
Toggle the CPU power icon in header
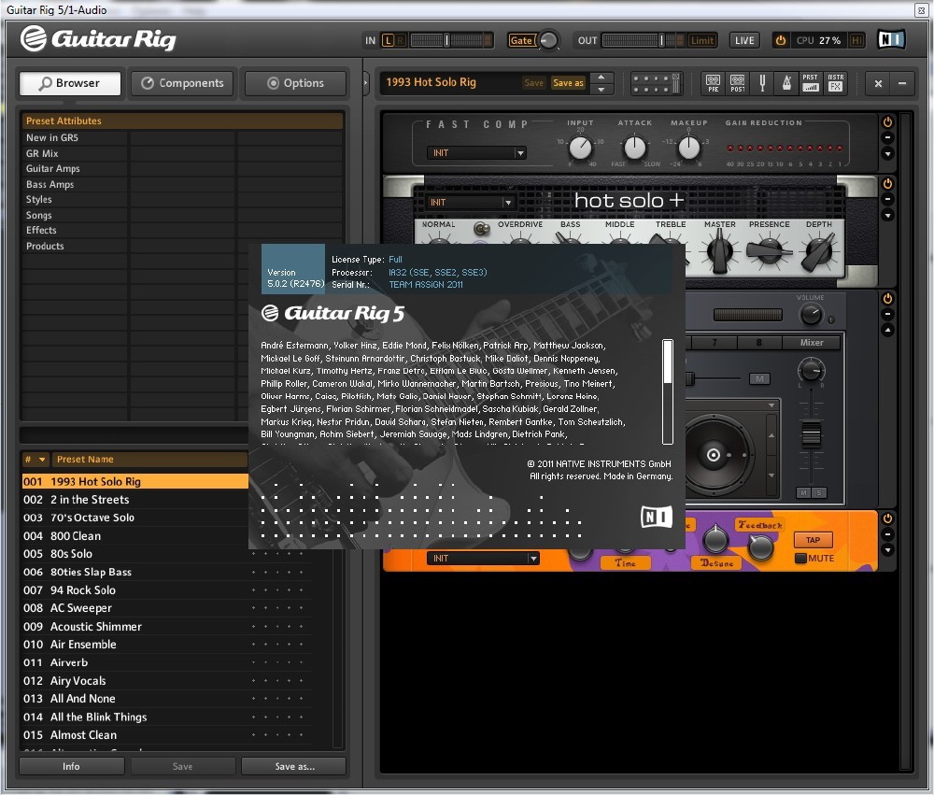(x=780, y=40)
